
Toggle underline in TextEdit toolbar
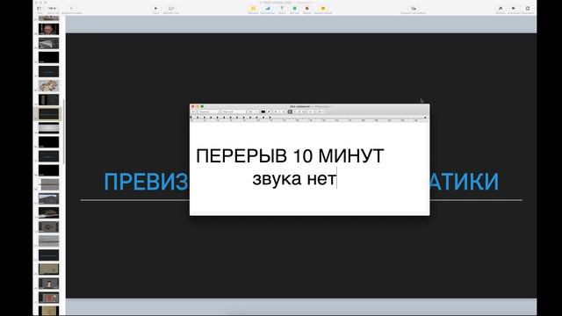click(x=284, y=111)
